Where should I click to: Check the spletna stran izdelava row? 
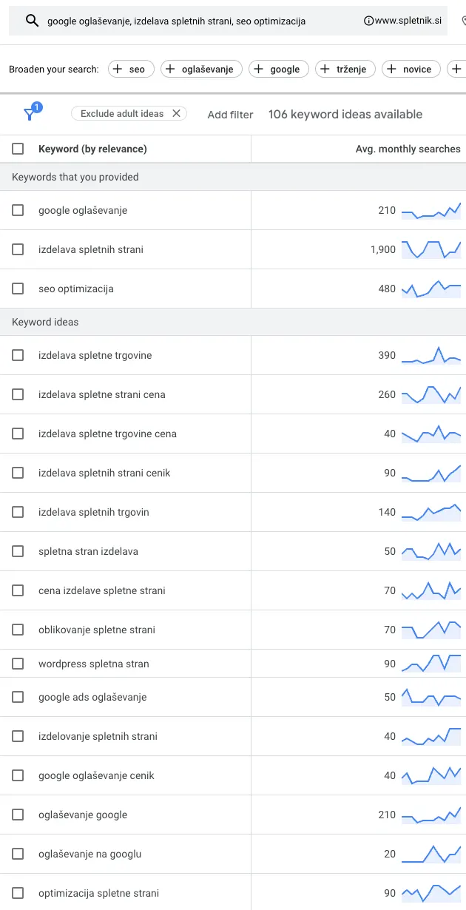pyautogui.click(x=18, y=551)
